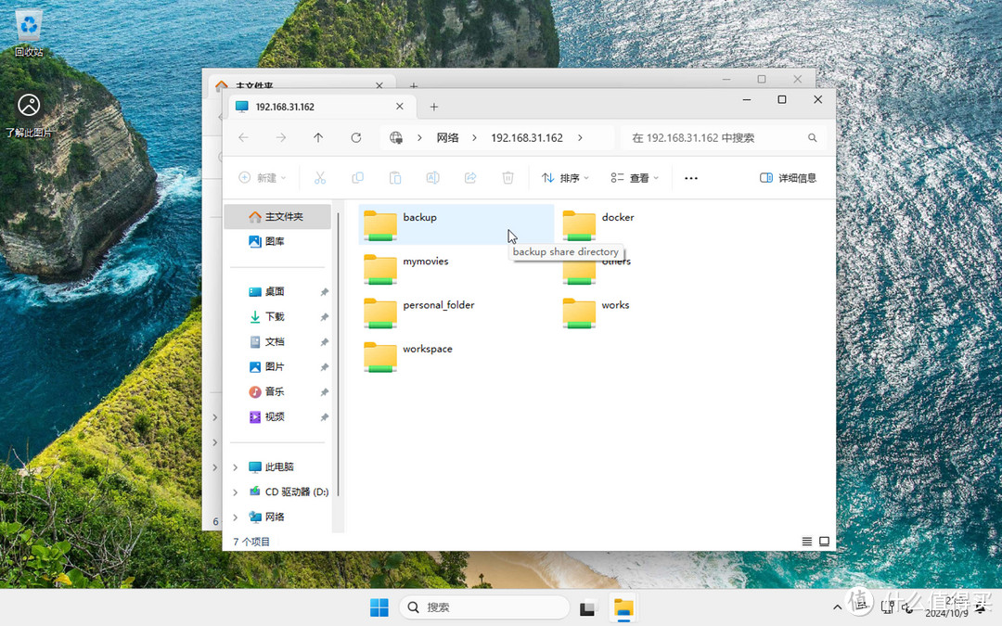Image resolution: width=1002 pixels, height=626 pixels.
Task: Select the Rename icon on the toolbar
Action: [x=432, y=177]
